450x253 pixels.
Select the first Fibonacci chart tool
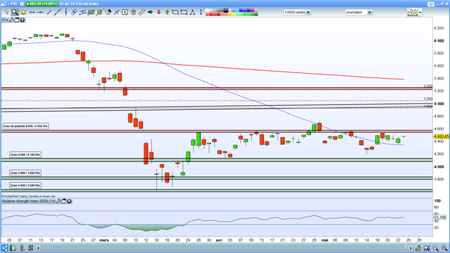pyautogui.click(x=91, y=13)
